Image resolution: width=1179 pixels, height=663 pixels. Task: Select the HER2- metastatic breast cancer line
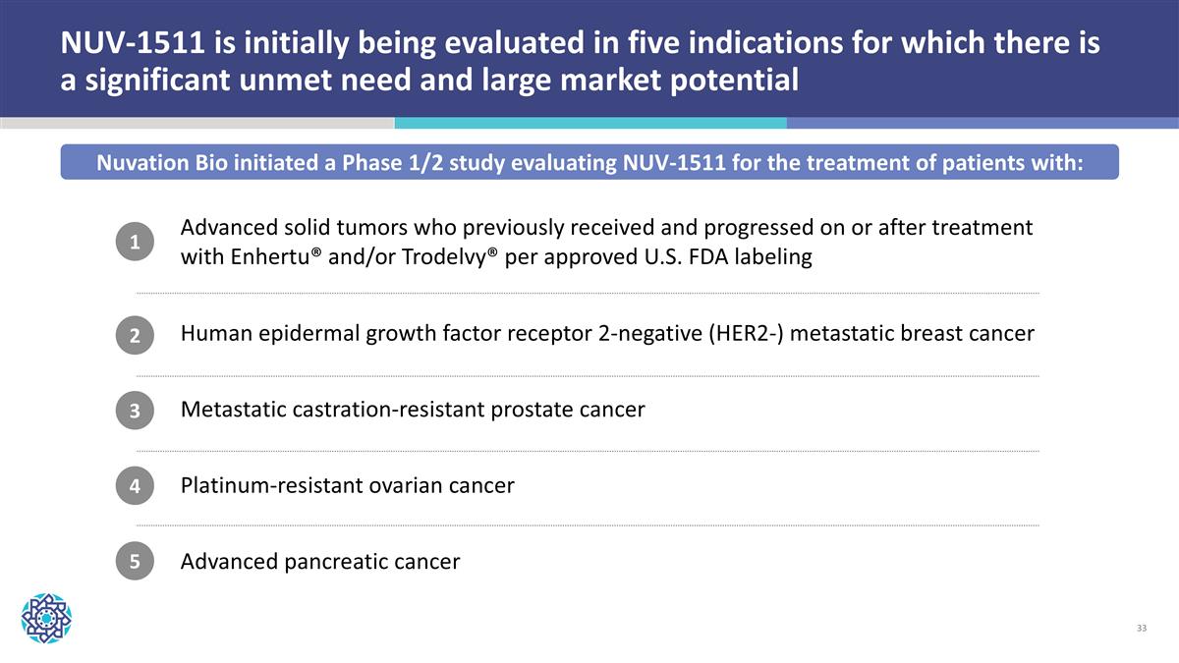click(607, 334)
